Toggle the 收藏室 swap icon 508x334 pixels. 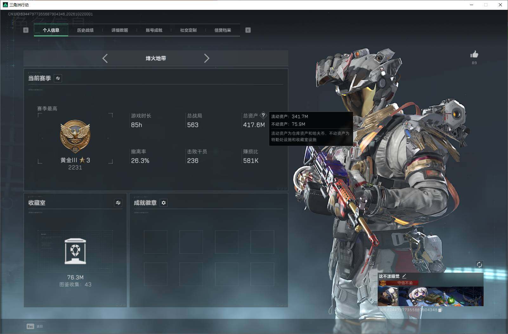point(118,203)
